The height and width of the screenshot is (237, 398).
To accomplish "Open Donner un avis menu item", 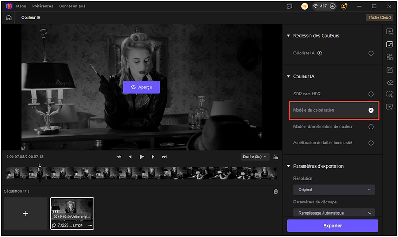I will [72, 7].
